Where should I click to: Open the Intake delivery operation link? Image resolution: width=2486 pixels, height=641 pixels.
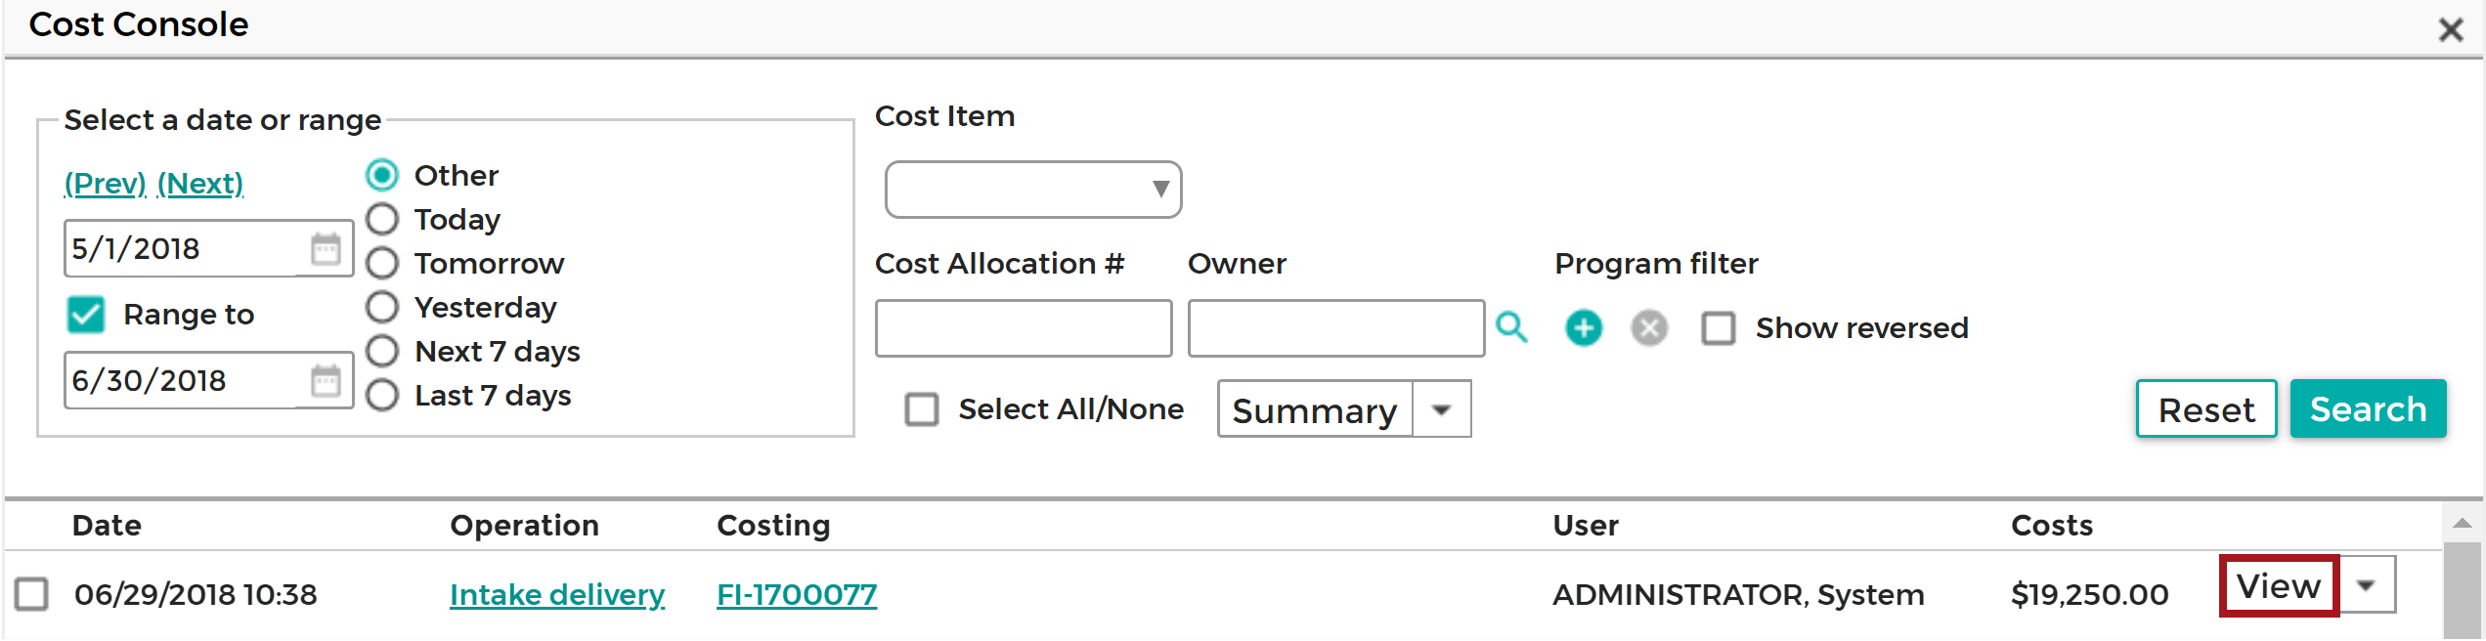pos(557,595)
